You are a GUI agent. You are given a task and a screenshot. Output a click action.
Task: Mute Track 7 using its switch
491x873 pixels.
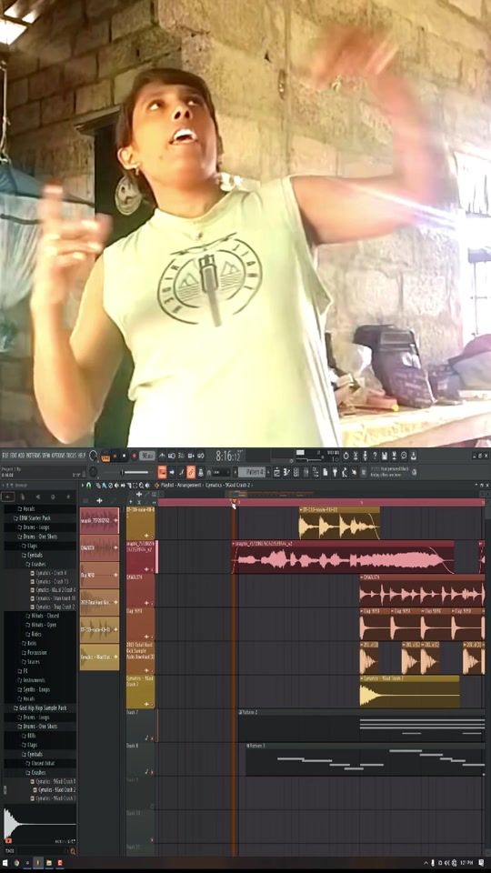click(152, 738)
